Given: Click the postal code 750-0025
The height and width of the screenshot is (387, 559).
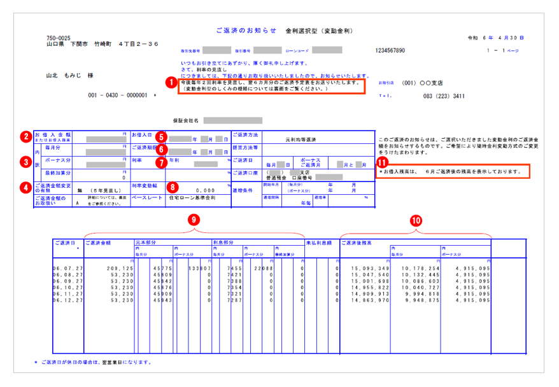Looking at the screenshot, I should coord(59,38).
